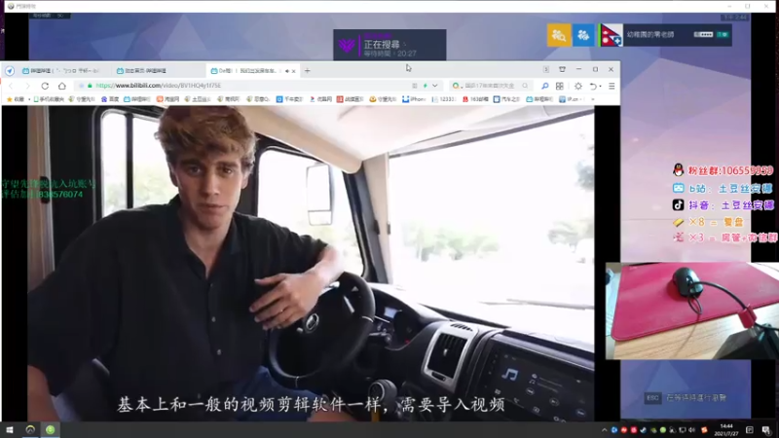Image resolution: width=779 pixels, height=438 pixels.
Task: Open the green taskbar app icon
Action: pyautogui.click(x=51, y=429)
